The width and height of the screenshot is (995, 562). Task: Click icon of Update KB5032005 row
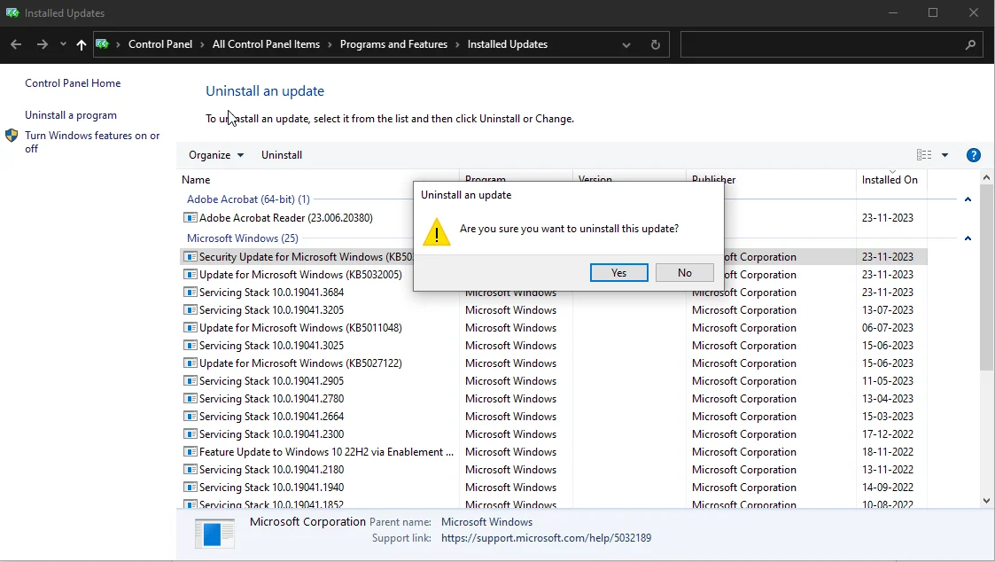[190, 274]
